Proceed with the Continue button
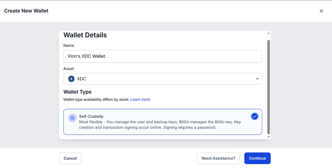 click(x=257, y=158)
